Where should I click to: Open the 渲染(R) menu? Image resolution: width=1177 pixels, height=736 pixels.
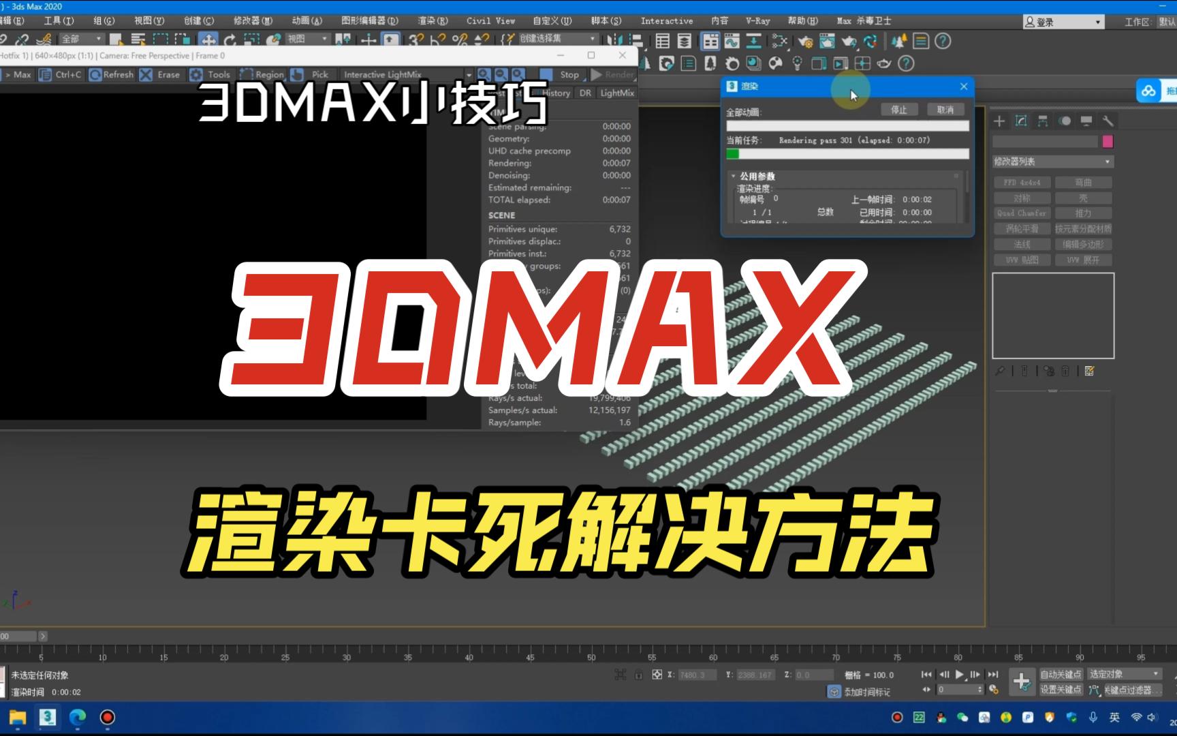tap(434, 20)
